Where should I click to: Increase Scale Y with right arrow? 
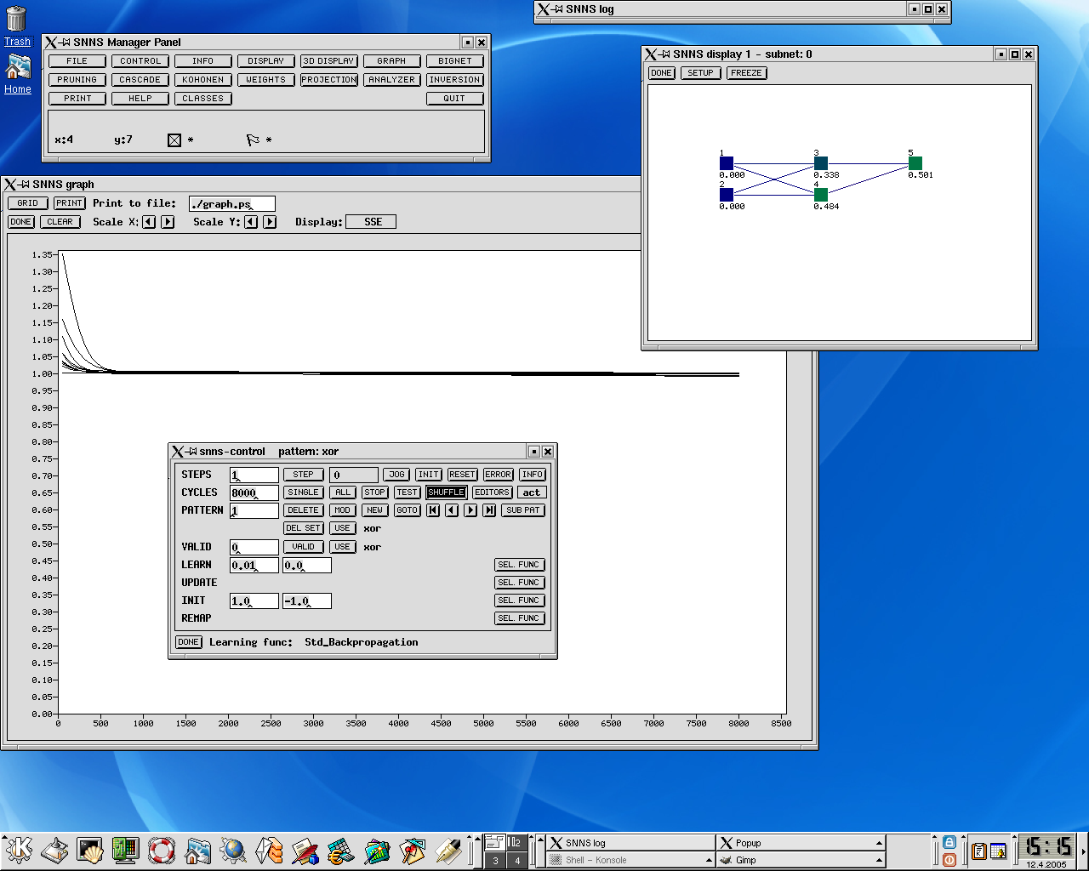pos(270,222)
